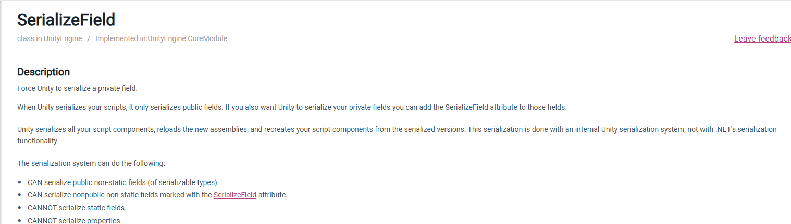The height and width of the screenshot is (224, 791).
Task: Click the 'CANNOT serialize properties' bullet text
Action: click(x=75, y=220)
